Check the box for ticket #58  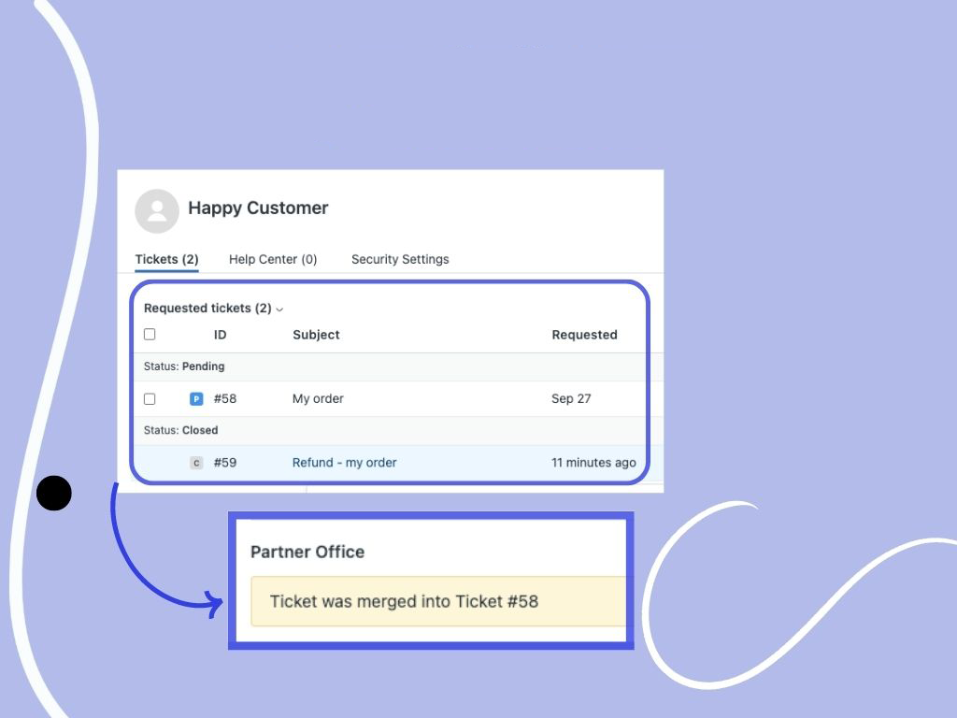150,399
